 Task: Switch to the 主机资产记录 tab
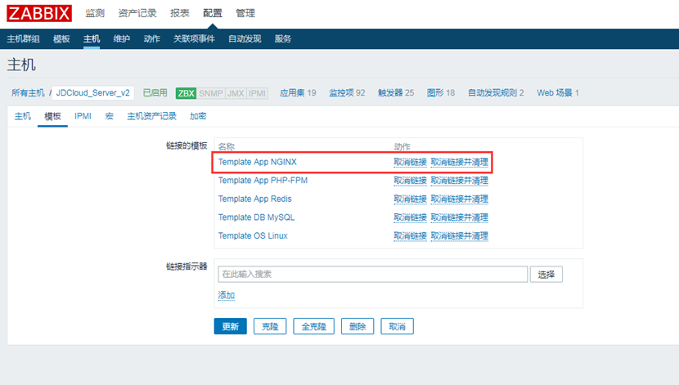(151, 116)
